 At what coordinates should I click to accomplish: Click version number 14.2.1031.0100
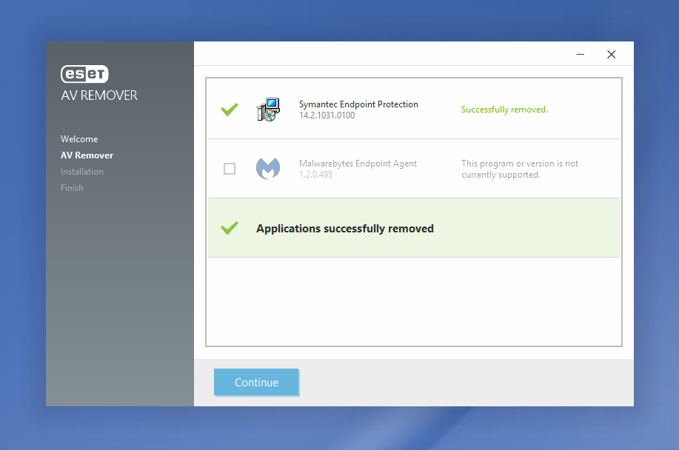(x=327, y=115)
